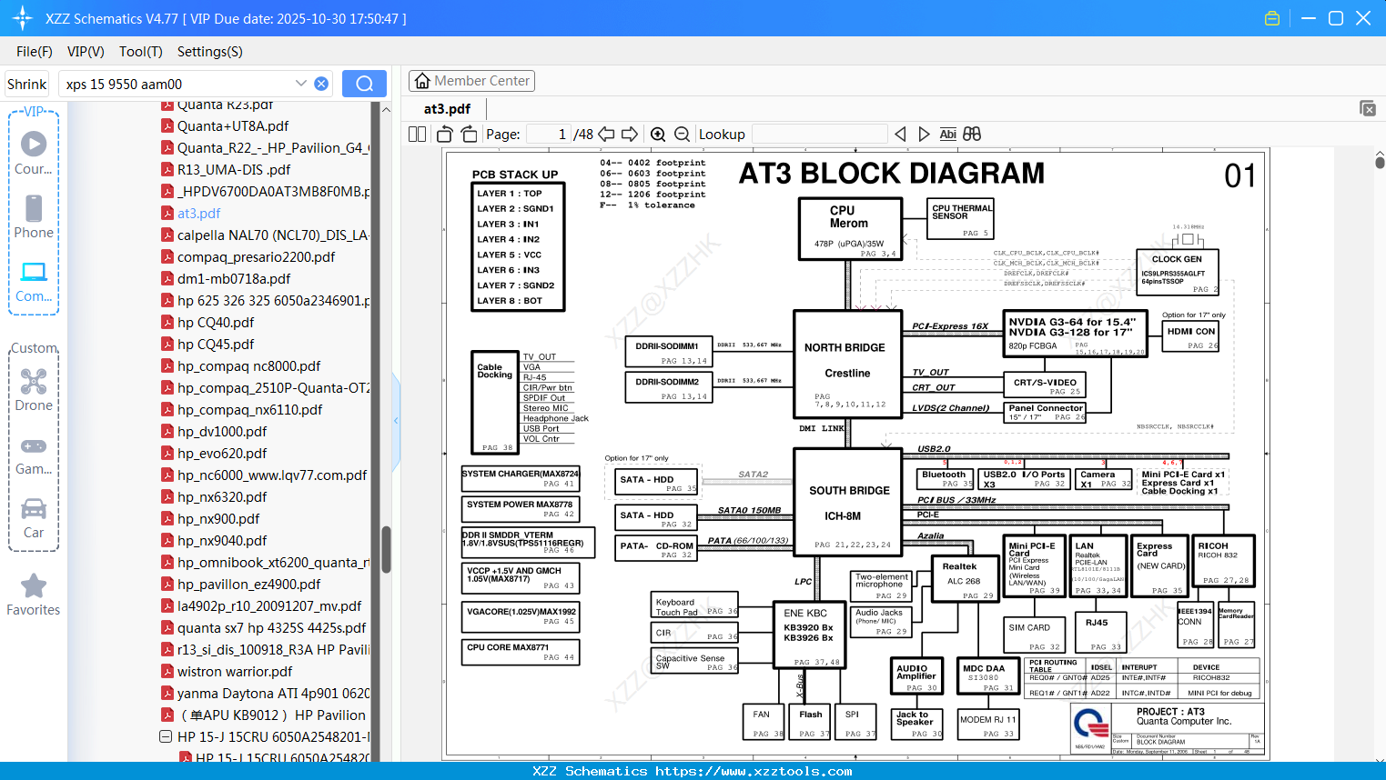The width and height of the screenshot is (1386, 780).
Task: Switch to the at3.pdf tab
Action: click(448, 108)
